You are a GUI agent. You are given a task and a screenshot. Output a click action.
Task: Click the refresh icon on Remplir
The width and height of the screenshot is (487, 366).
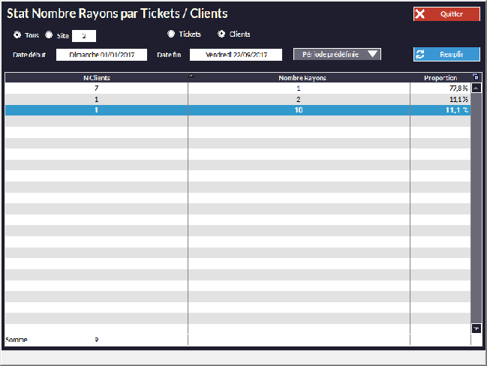(x=421, y=55)
